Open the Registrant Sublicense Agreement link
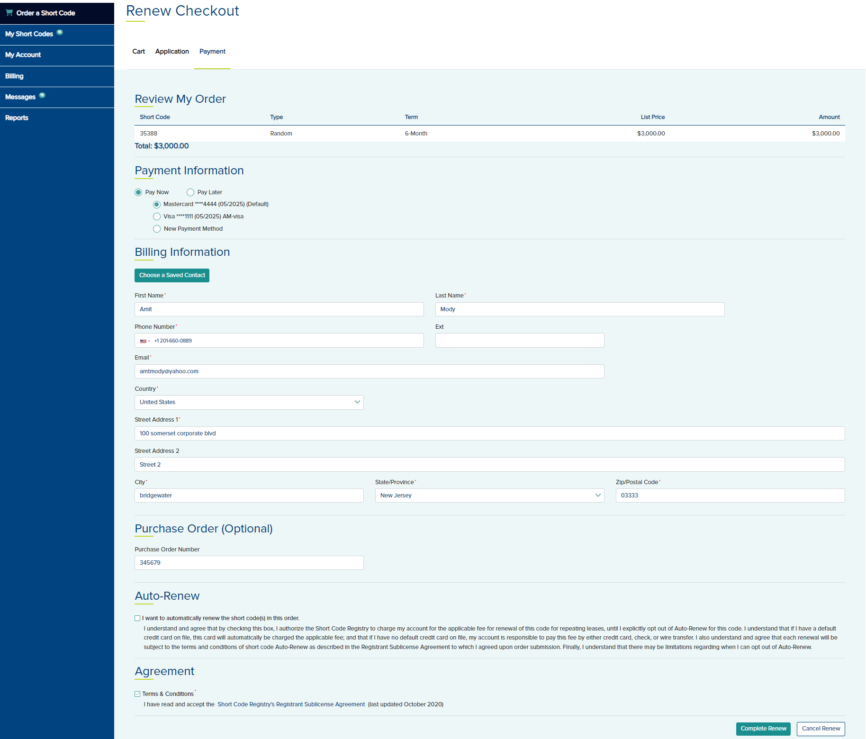Viewport: 866px width, 739px height. (291, 704)
